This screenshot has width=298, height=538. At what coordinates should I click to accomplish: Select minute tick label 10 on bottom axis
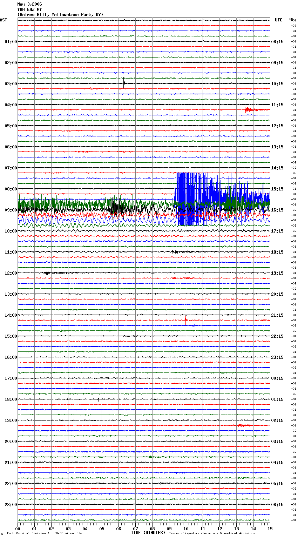click(186, 529)
